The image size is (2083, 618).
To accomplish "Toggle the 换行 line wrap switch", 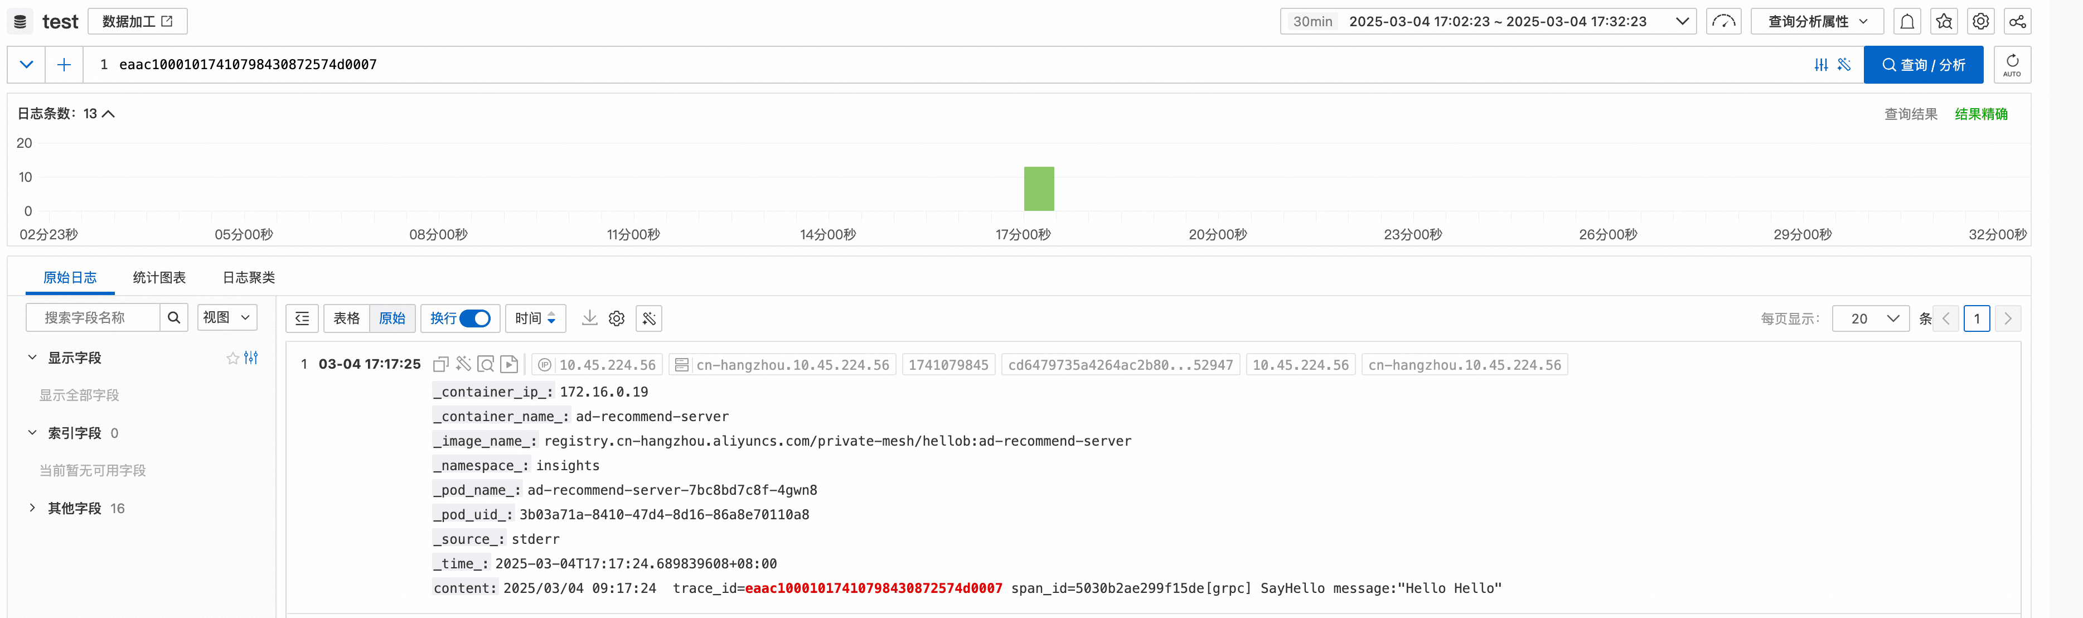I will tap(474, 318).
